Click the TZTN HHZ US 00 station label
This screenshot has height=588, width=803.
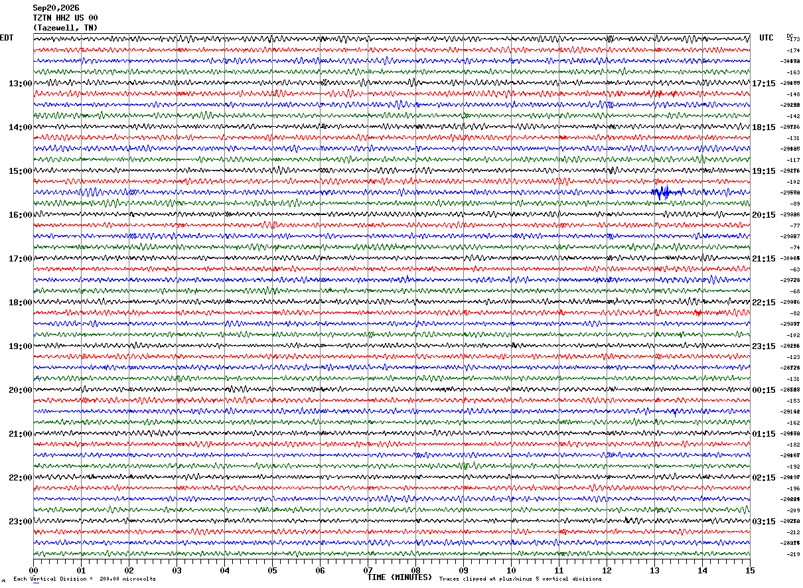click(x=65, y=18)
